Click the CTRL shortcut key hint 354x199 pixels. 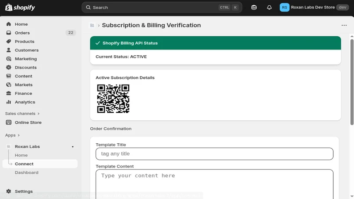224,8
